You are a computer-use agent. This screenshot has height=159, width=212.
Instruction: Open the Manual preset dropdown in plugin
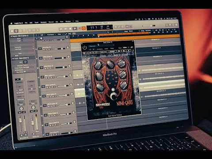tap(101, 46)
